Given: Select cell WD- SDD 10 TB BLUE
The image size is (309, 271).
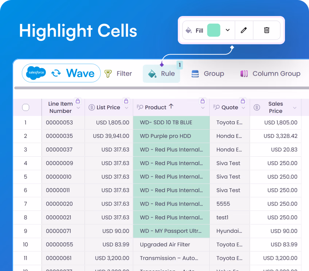Looking at the screenshot, I should click(171, 122).
